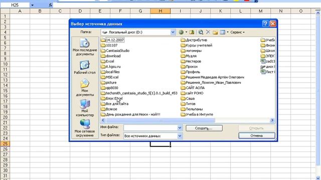
Task: Go back using the green Back arrow icon
Action: tap(181, 32)
